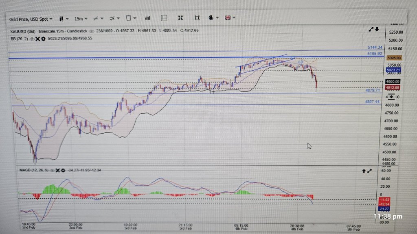Click the frame snapshot icon in toolbar
417x234 pixels.
pyautogui.click(x=197, y=18)
